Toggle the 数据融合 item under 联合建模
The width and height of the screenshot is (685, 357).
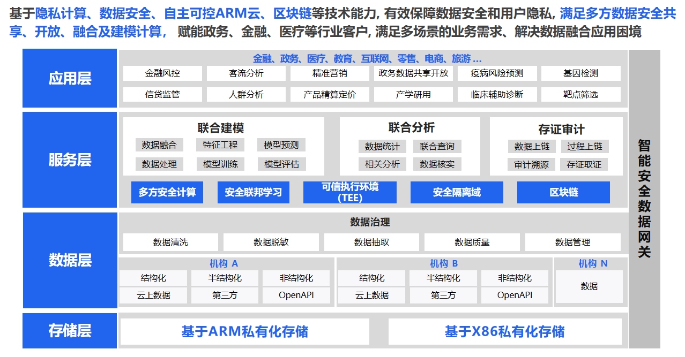pos(159,145)
